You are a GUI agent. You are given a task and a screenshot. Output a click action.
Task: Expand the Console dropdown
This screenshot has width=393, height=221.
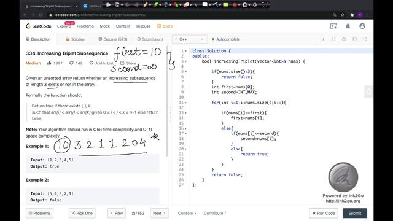[187, 213]
